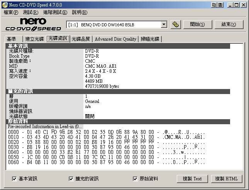Click the hex row starting 0000
This screenshot has width=249, height=190.
point(107,132)
